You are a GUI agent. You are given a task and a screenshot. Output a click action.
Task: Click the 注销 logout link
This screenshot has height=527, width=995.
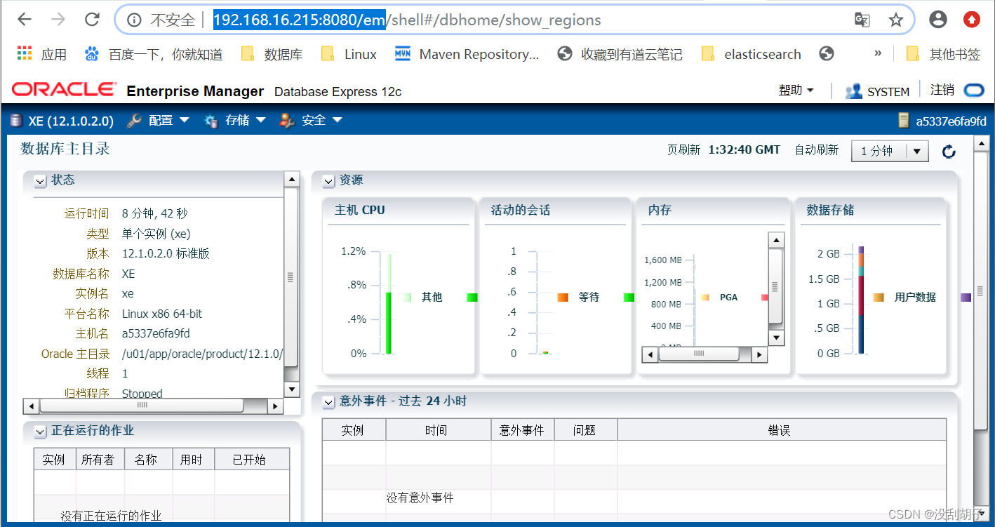942,90
